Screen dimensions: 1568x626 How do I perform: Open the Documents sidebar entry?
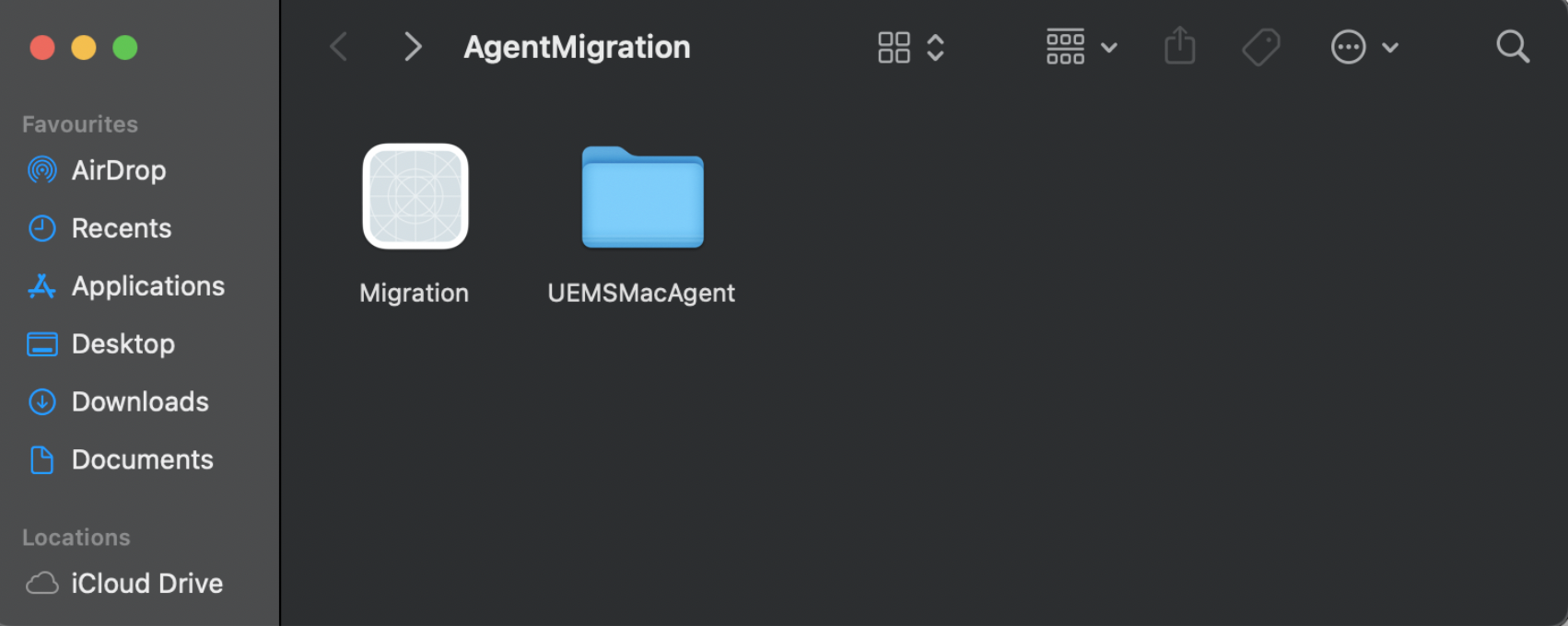click(143, 459)
